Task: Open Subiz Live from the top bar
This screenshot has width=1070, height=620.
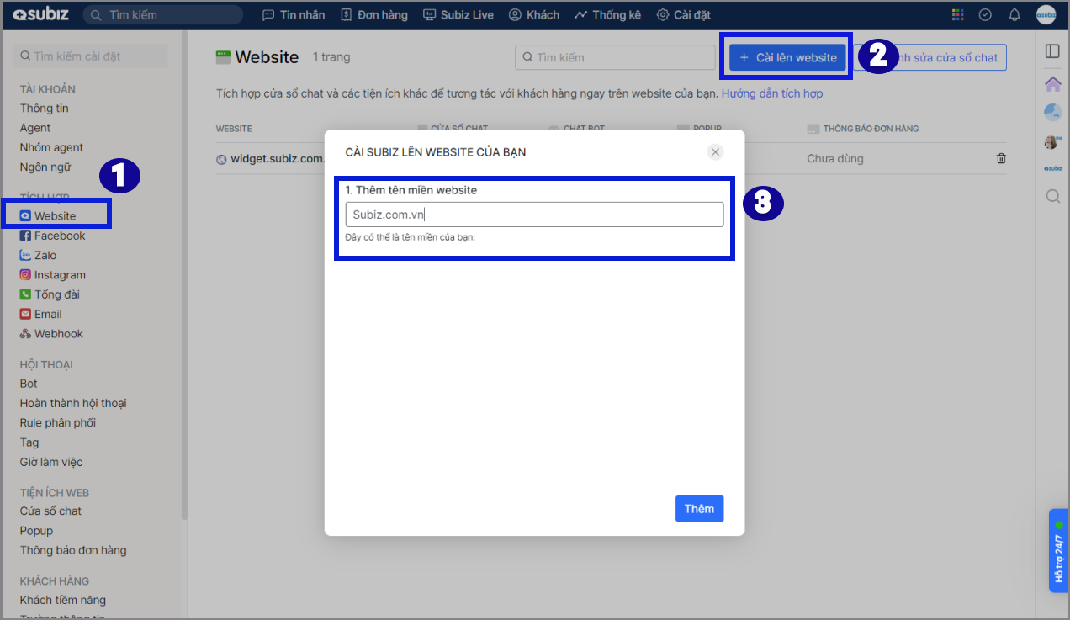Action: [458, 15]
